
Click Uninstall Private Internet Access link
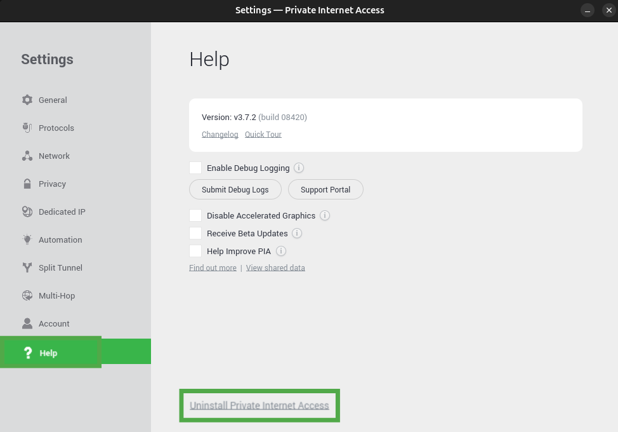tap(260, 405)
